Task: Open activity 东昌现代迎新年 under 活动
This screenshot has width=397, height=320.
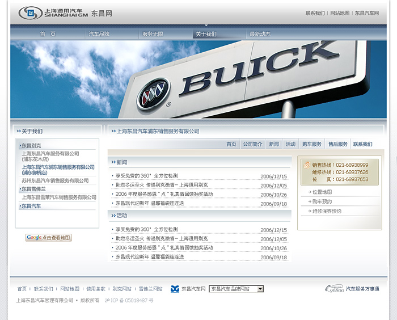Action: coord(150,256)
